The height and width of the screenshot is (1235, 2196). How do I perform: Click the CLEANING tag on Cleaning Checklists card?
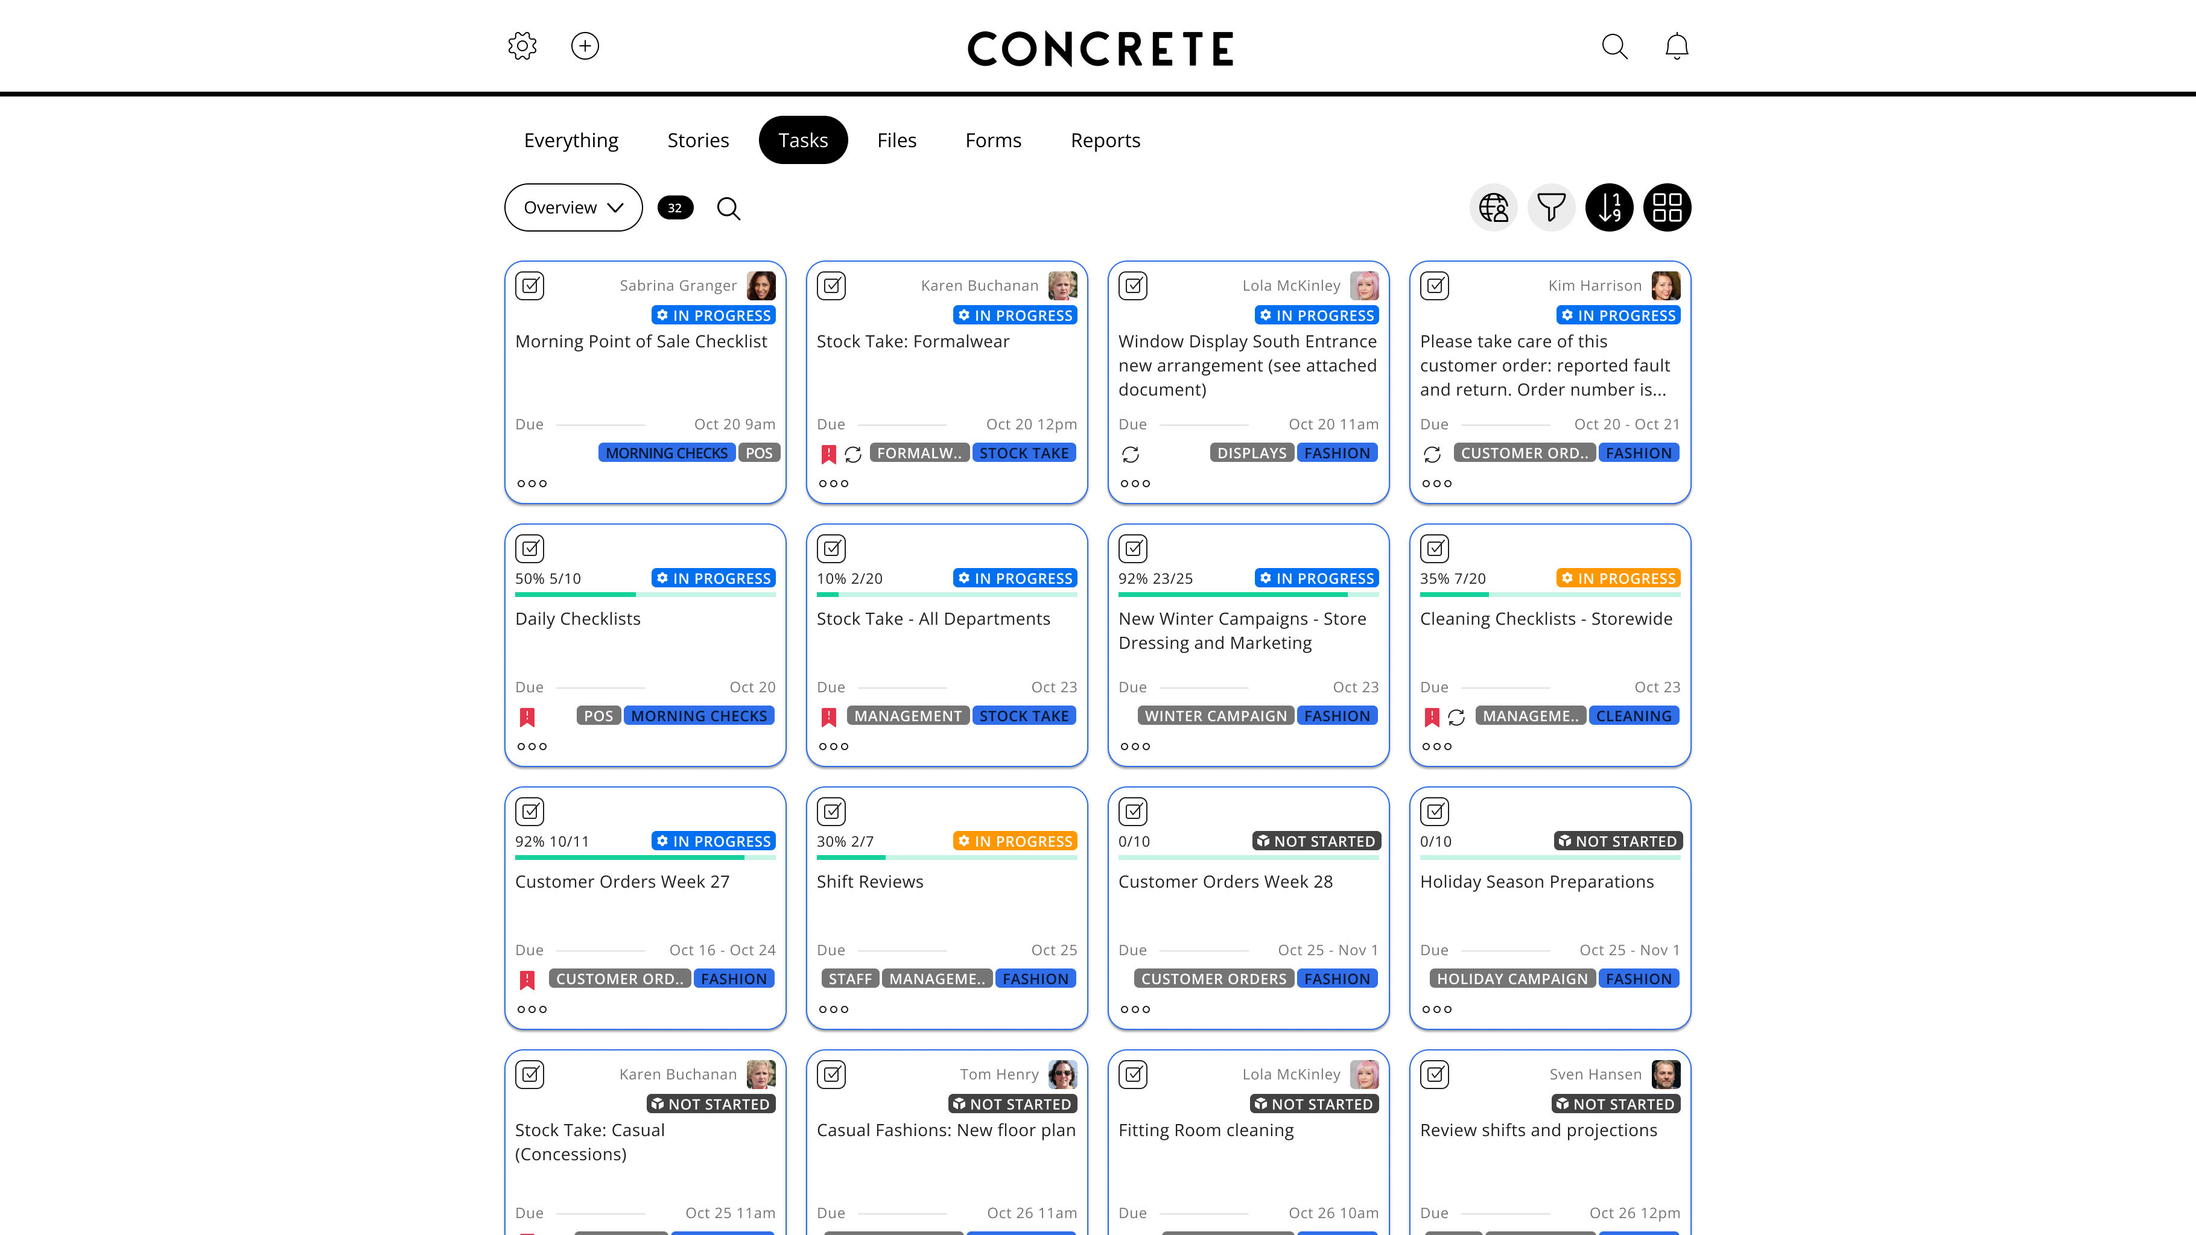(x=1634, y=716)
